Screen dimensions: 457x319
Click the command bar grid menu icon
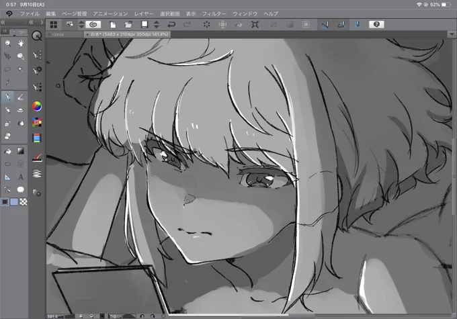click(x=54, y=25)
